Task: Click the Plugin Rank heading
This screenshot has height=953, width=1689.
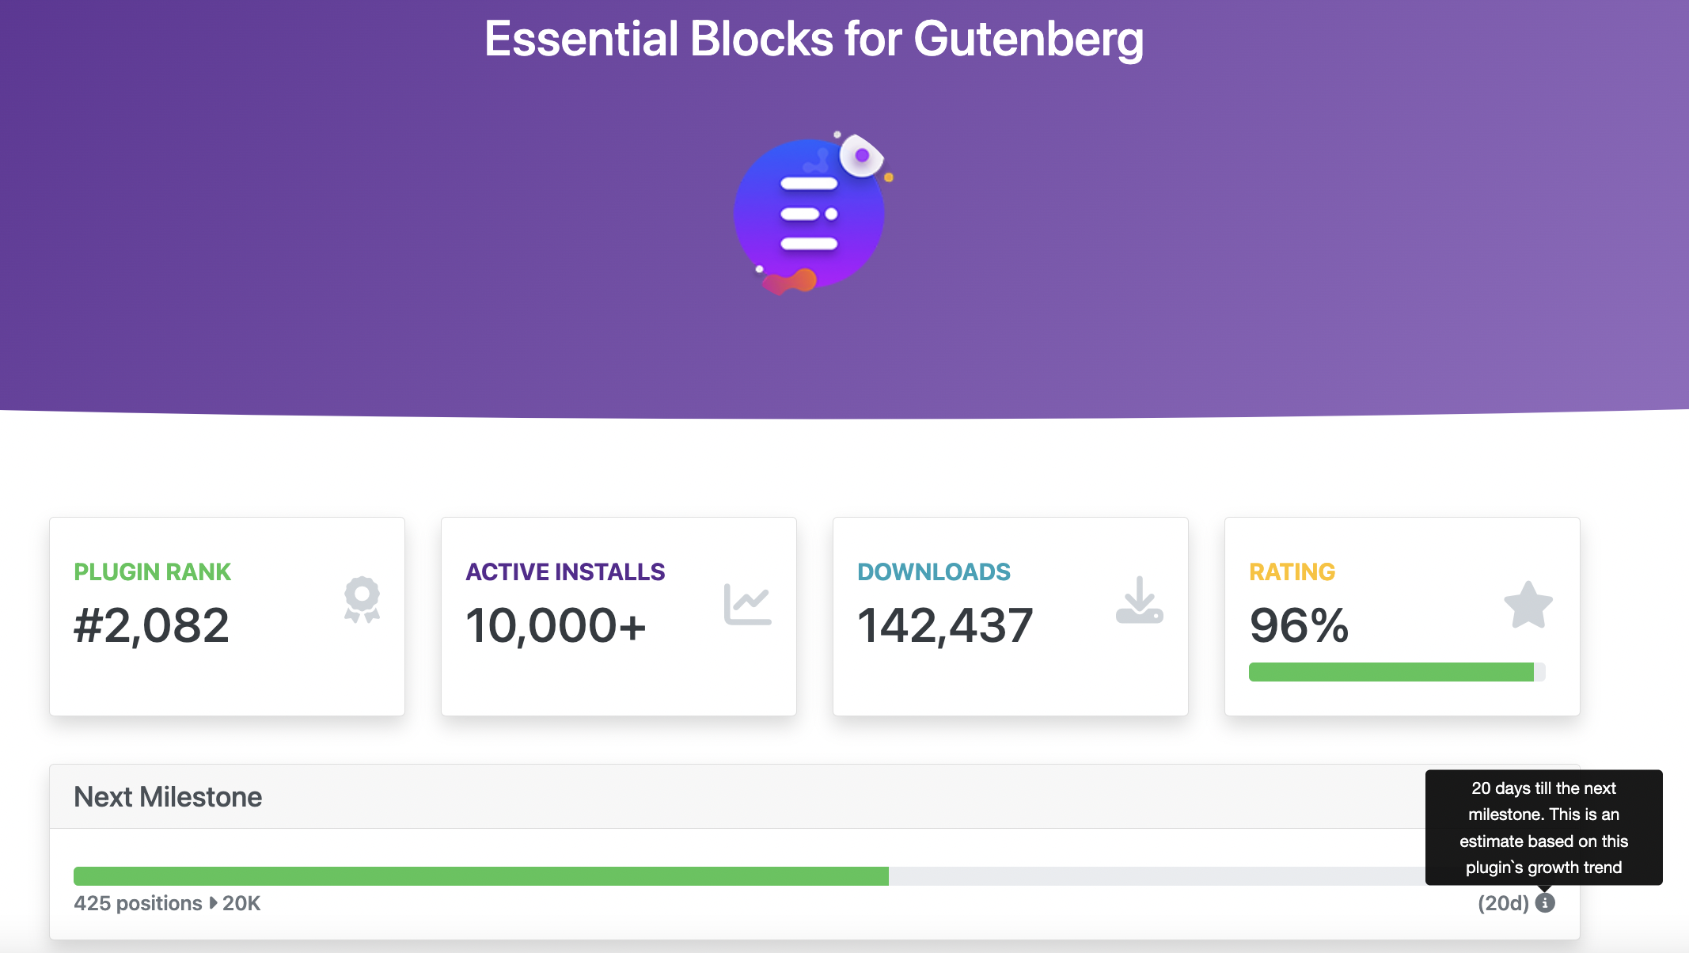Action: click(x=152, y=571)
